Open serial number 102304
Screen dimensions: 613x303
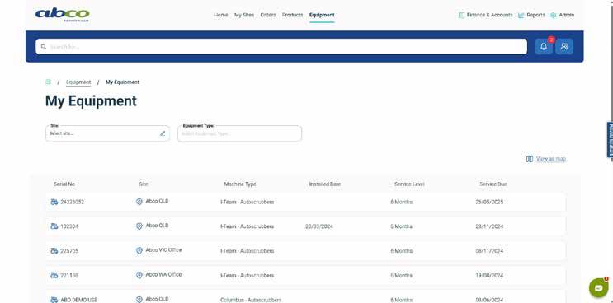click(x=69, y=226)
